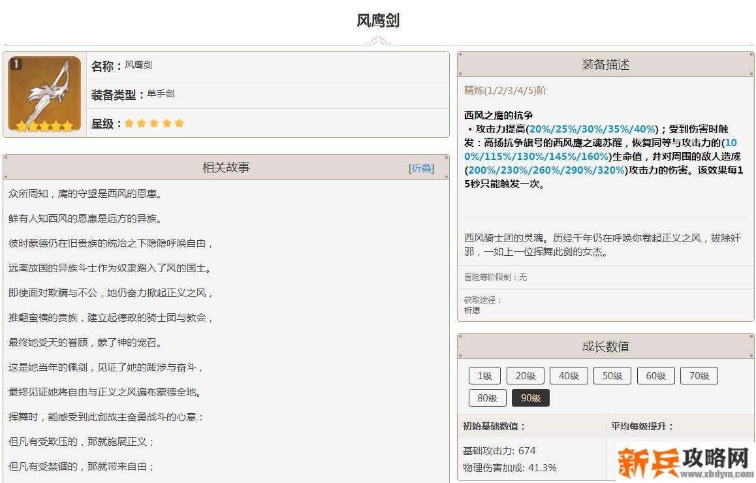Screen dimensions: 756x483
Task: Click the ornamental divider below the page title
Action: point(378,43)
